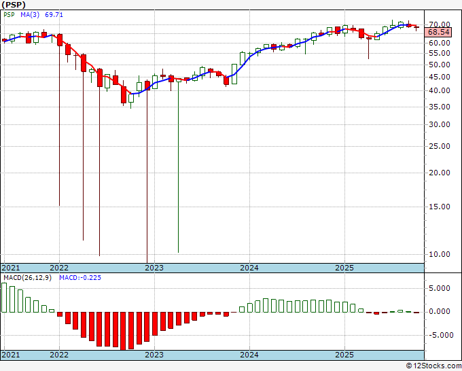Click the 40.00 price axis label
The height and width of the screenshot is (371, 462).
click(439, 91)
